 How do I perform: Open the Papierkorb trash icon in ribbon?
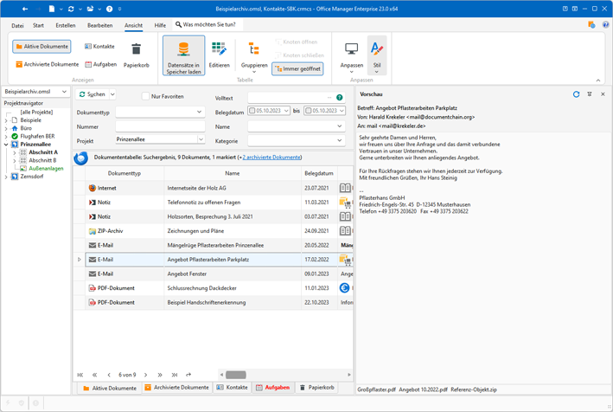136,49
